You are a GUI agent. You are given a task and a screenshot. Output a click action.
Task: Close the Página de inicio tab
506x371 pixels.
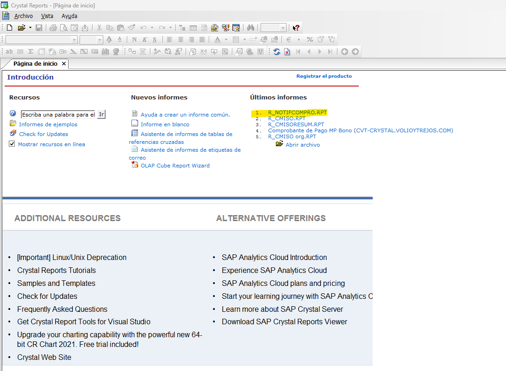64,64
